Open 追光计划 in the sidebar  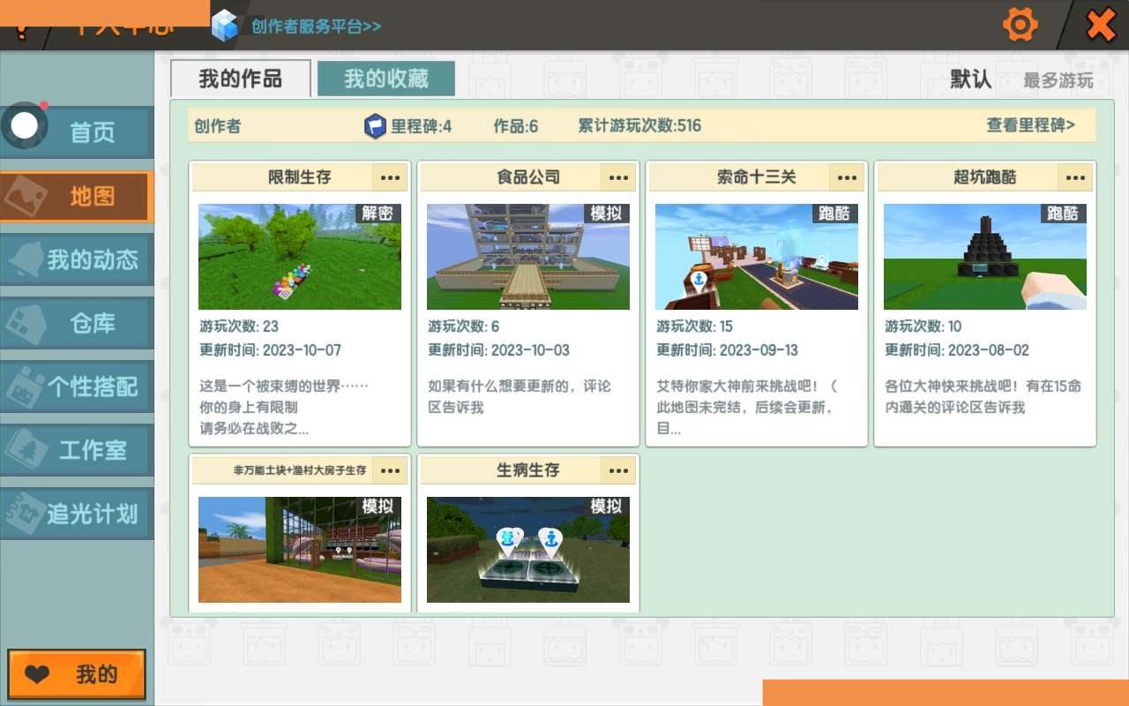[x=78, y=514]
